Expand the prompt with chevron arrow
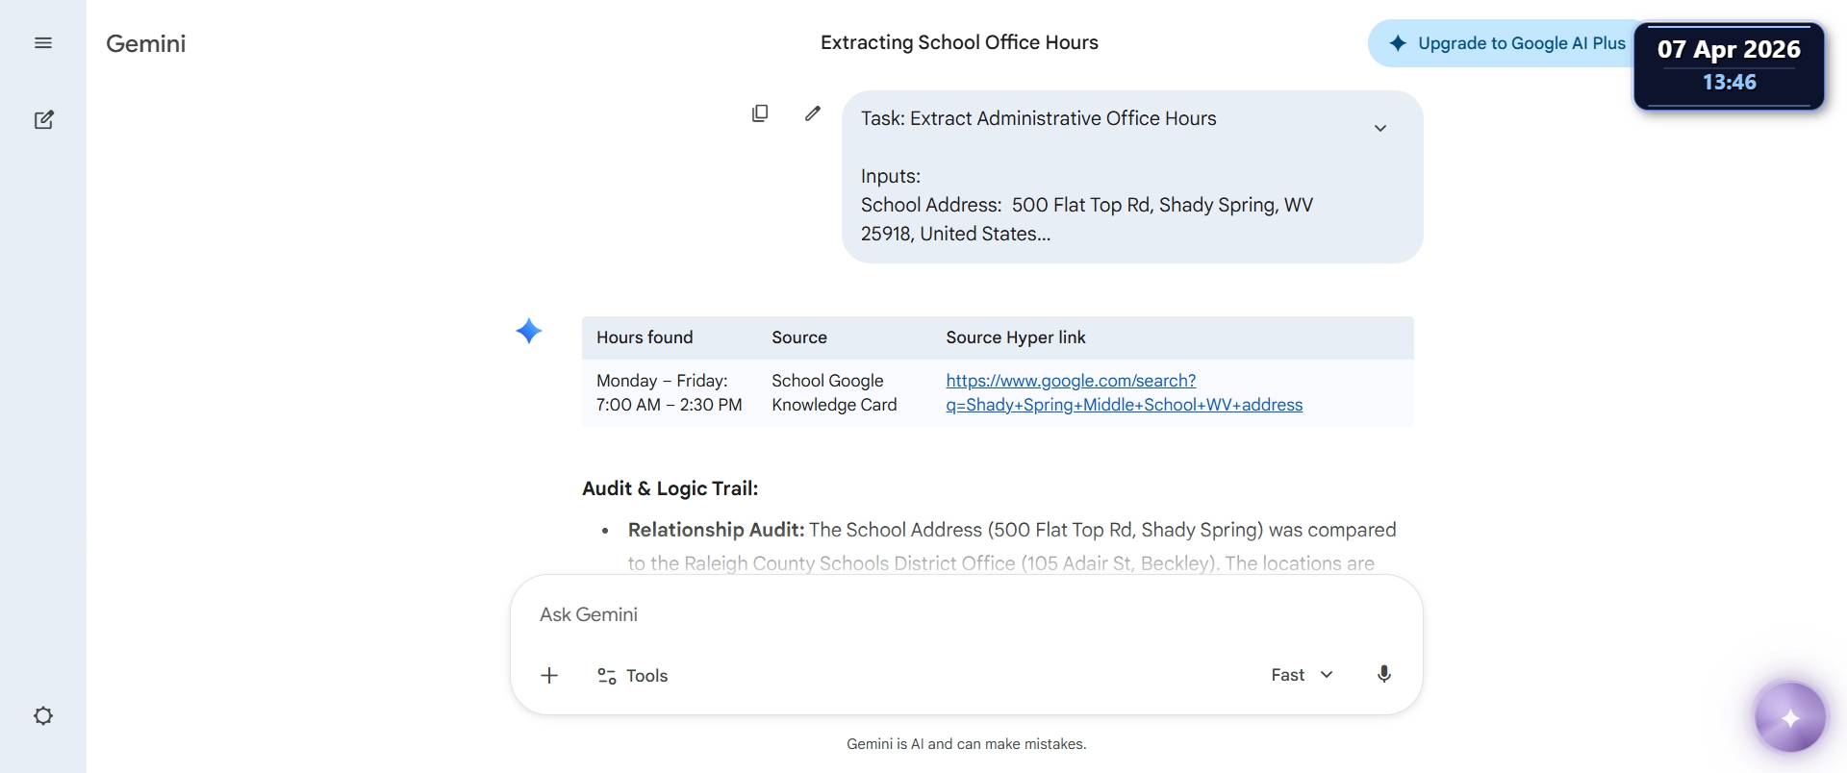 [x=1379, y=128]
